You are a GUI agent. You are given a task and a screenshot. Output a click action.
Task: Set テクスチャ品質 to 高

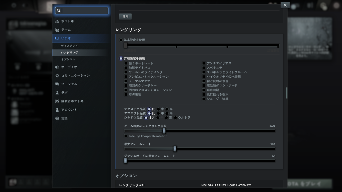(167, 109)
